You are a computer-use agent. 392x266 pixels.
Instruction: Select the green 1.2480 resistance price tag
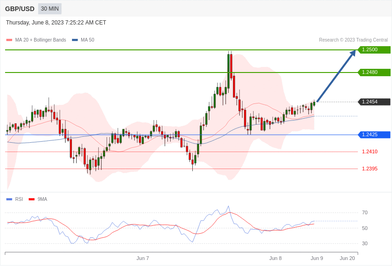point(374,73)
